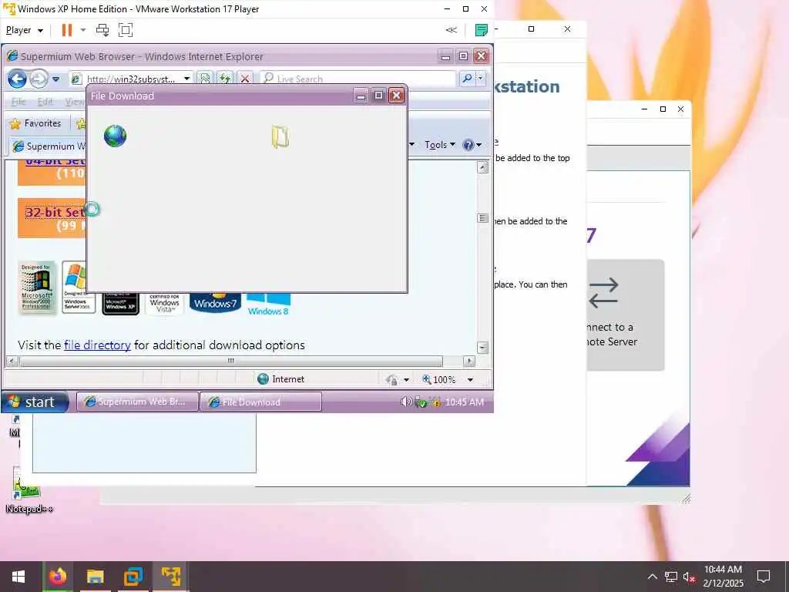Send Ctrl+Alt+Del to the virtual machine

pyautogui.click(x=102, y=30)
